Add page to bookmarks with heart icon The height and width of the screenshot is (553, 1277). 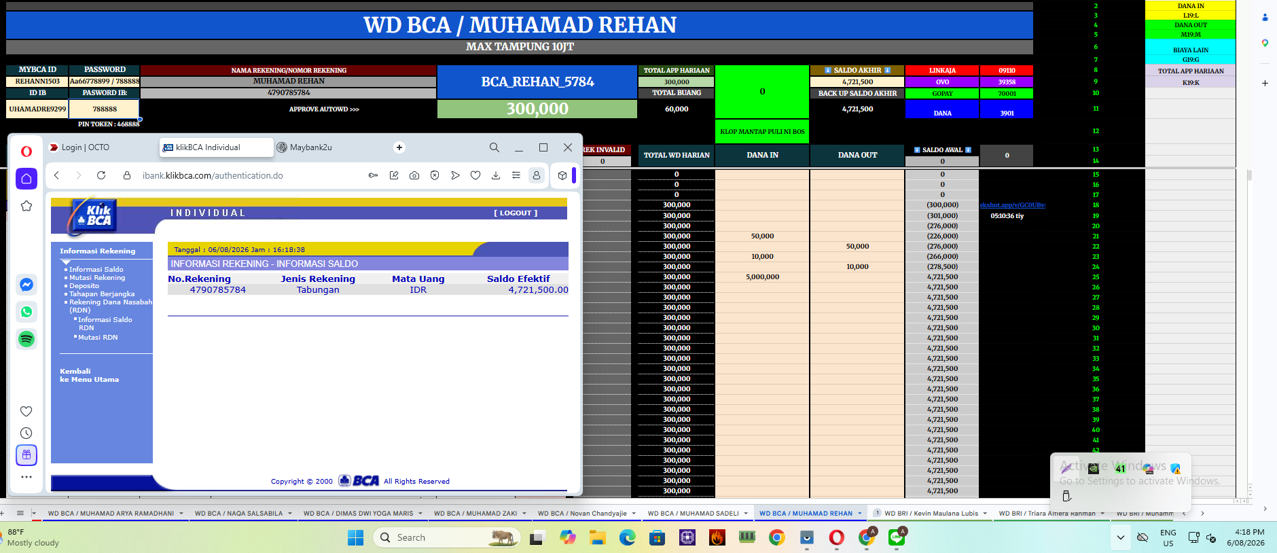click(475, 175)
